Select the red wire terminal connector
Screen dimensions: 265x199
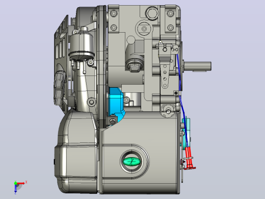(x=189, y=158)
